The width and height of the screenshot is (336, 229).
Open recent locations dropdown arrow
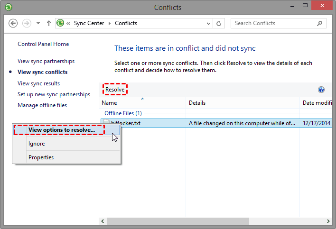[x=38, y=23]
